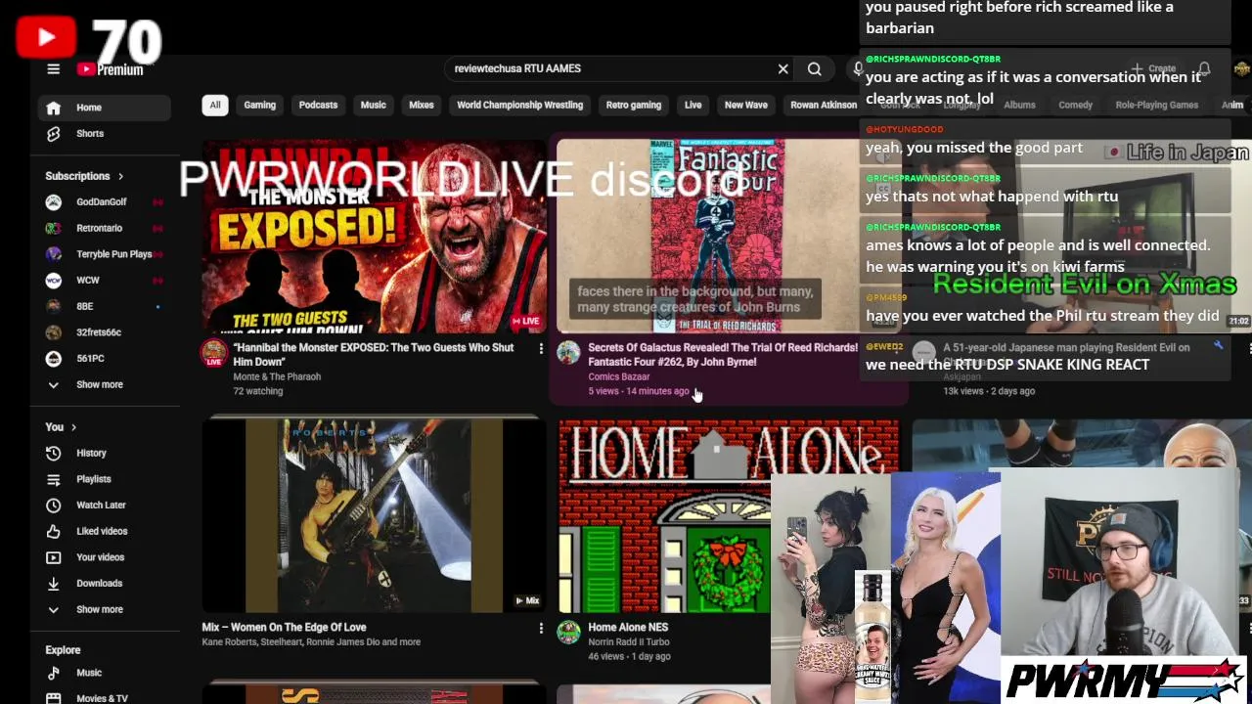
Task: Select the Gaming filter chip
Action: (259, 105)
